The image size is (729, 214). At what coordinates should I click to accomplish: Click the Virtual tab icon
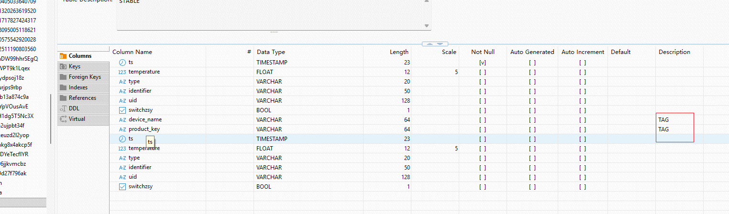(63, 119)
